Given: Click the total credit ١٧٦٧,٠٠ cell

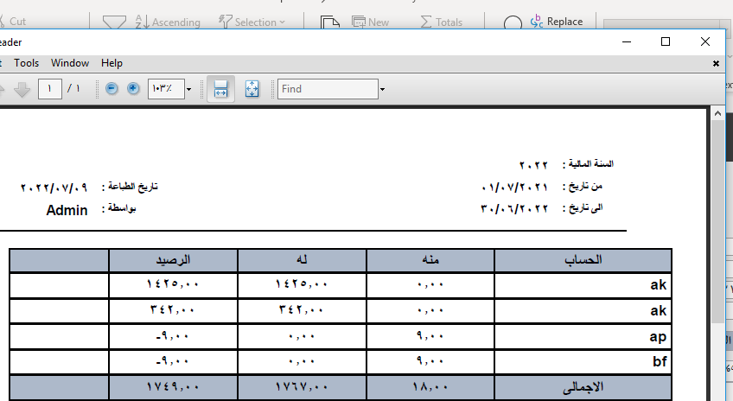Looking at the screenshot, I should point(302,387).
